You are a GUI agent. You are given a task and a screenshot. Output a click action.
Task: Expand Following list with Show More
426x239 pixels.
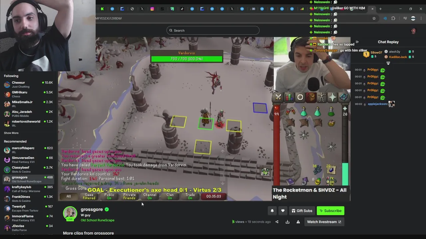[11, 133]
